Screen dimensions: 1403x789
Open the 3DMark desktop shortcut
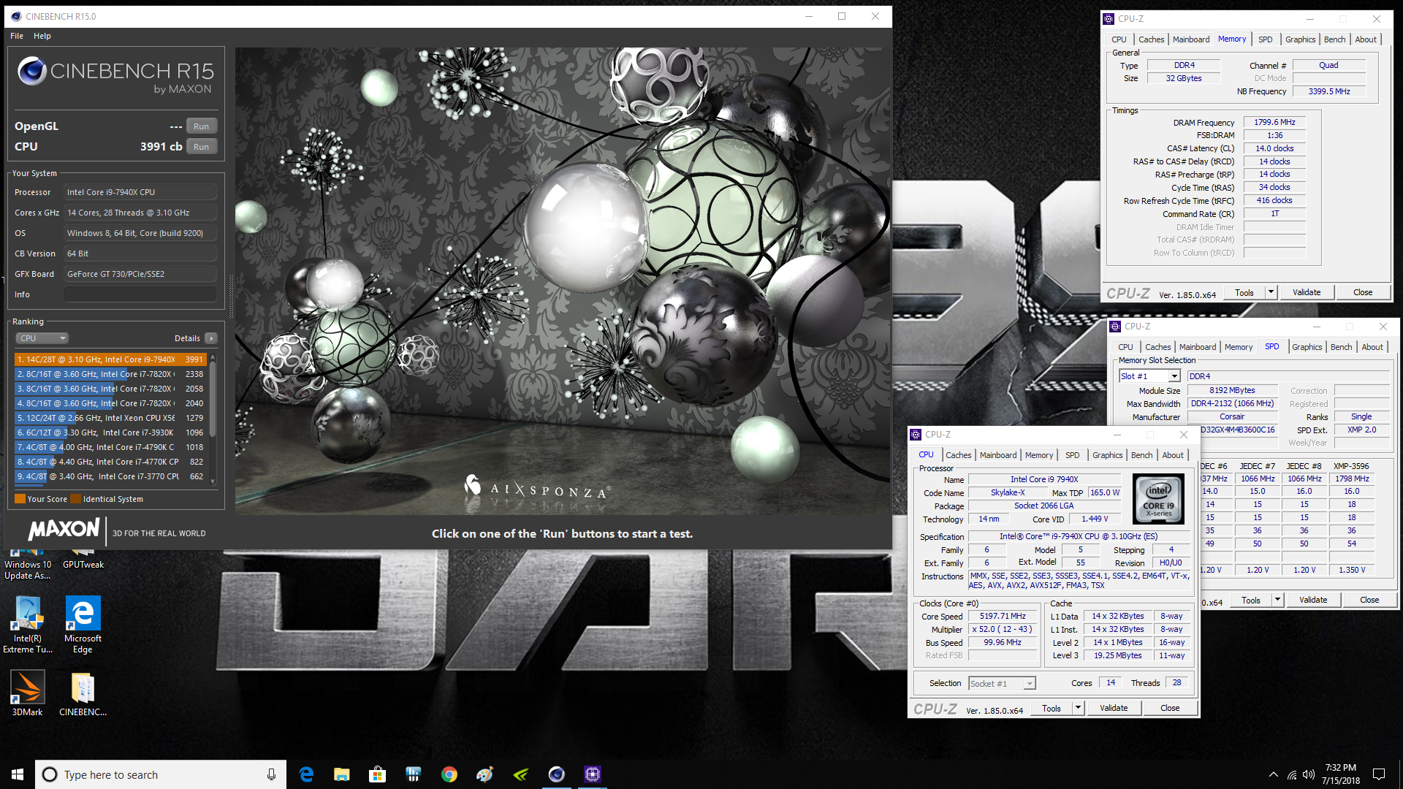[x=27, y=693]
